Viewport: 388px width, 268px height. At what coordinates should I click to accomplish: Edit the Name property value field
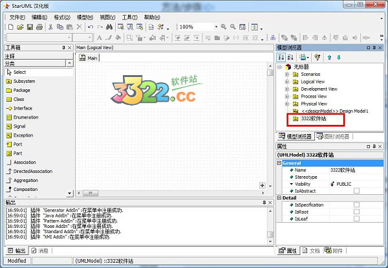point(356,170)
